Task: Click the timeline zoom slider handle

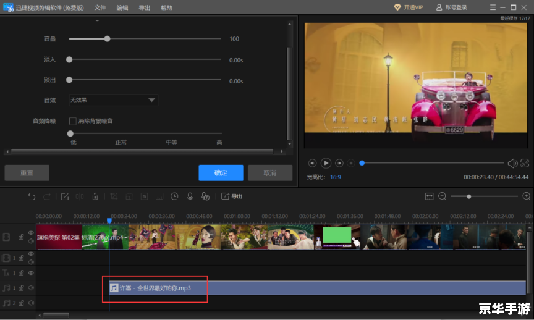Action: pyautogui.click(x=469, y=196)
